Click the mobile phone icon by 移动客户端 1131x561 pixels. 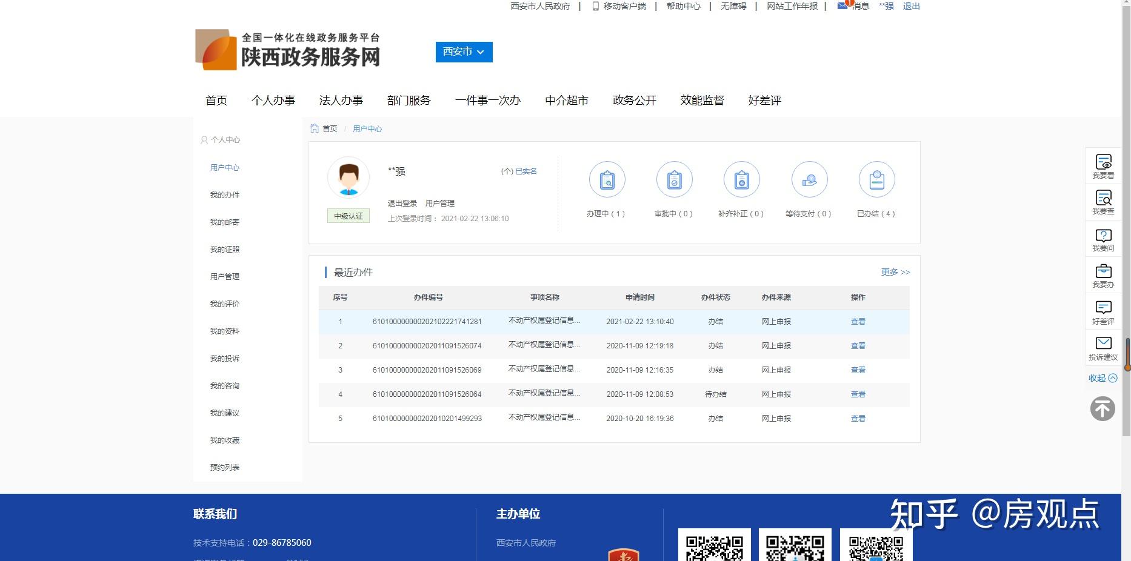[595, 6]
